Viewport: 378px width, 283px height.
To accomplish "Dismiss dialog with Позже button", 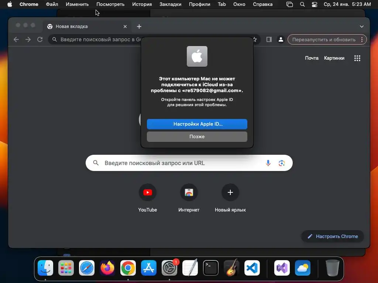I will (197, 137).
